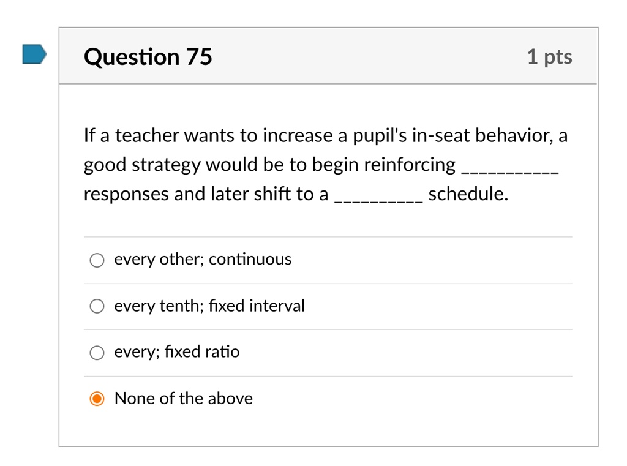Pick the 'every; fixed ratio' radio button
The image size is (627, 466).
tap(97, 353)
